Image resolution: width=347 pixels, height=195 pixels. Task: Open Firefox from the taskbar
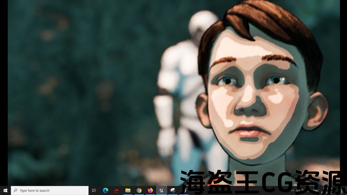pos(150,190)
